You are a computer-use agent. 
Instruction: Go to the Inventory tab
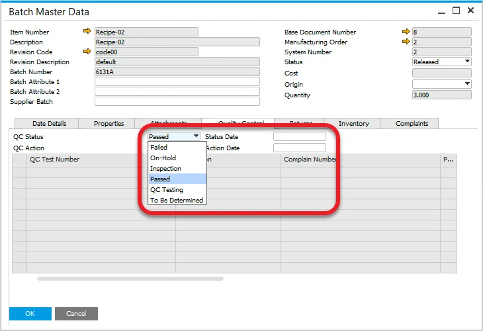(353, 124)
